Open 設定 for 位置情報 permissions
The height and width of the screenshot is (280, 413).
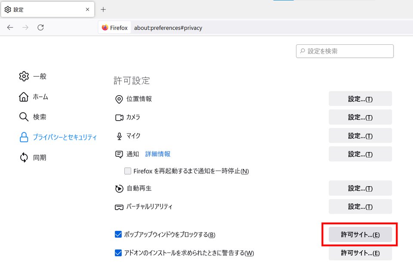coord(360,99)
